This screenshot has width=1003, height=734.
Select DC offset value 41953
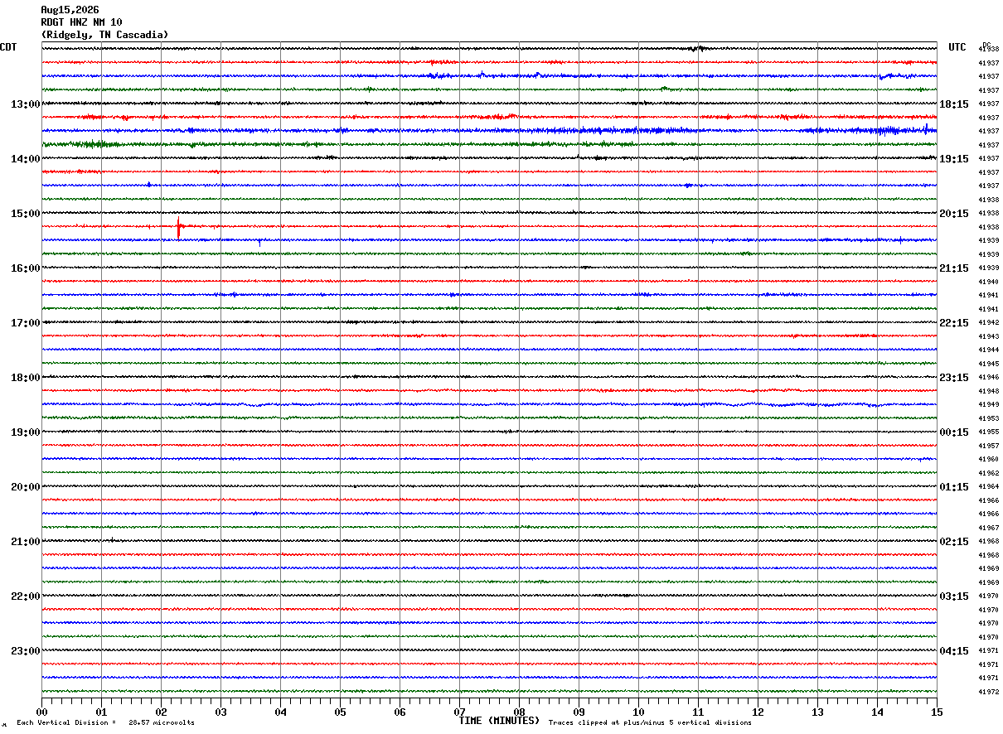(x=989, y=418)
